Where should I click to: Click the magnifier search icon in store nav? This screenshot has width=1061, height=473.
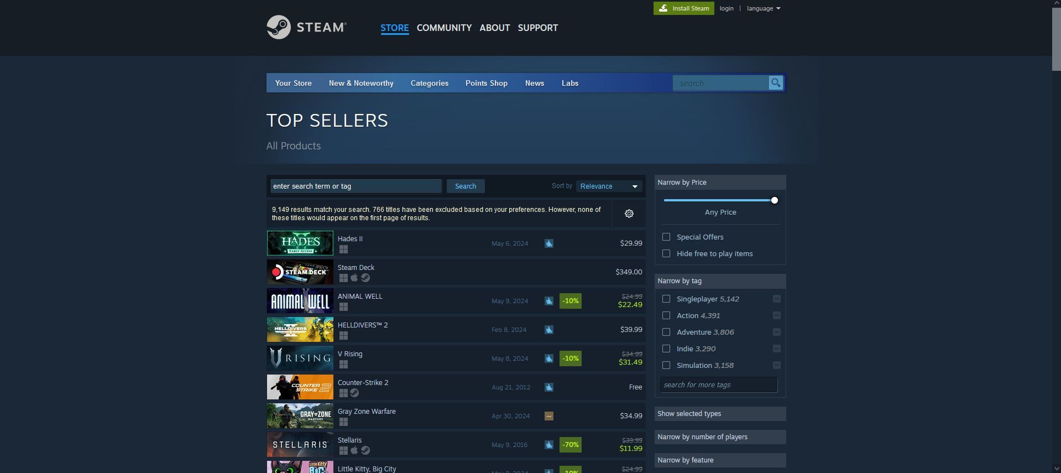[x=776, y=83]
